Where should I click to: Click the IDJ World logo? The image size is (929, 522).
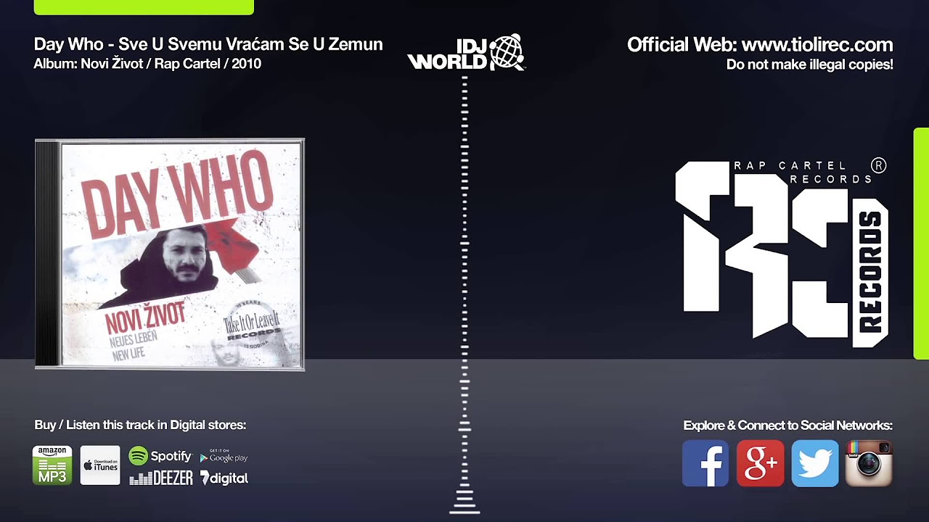click(x=466, y=53)
